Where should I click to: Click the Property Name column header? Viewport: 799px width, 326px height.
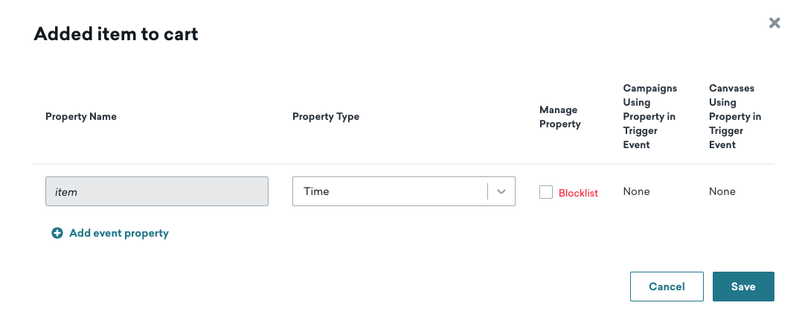81,117
